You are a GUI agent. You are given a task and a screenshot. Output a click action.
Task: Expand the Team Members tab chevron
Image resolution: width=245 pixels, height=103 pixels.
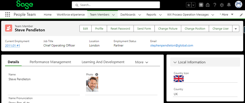pos(114,15)
